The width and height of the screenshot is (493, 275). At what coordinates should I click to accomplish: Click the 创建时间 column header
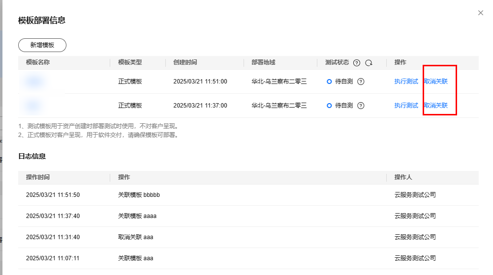[185, 62]
